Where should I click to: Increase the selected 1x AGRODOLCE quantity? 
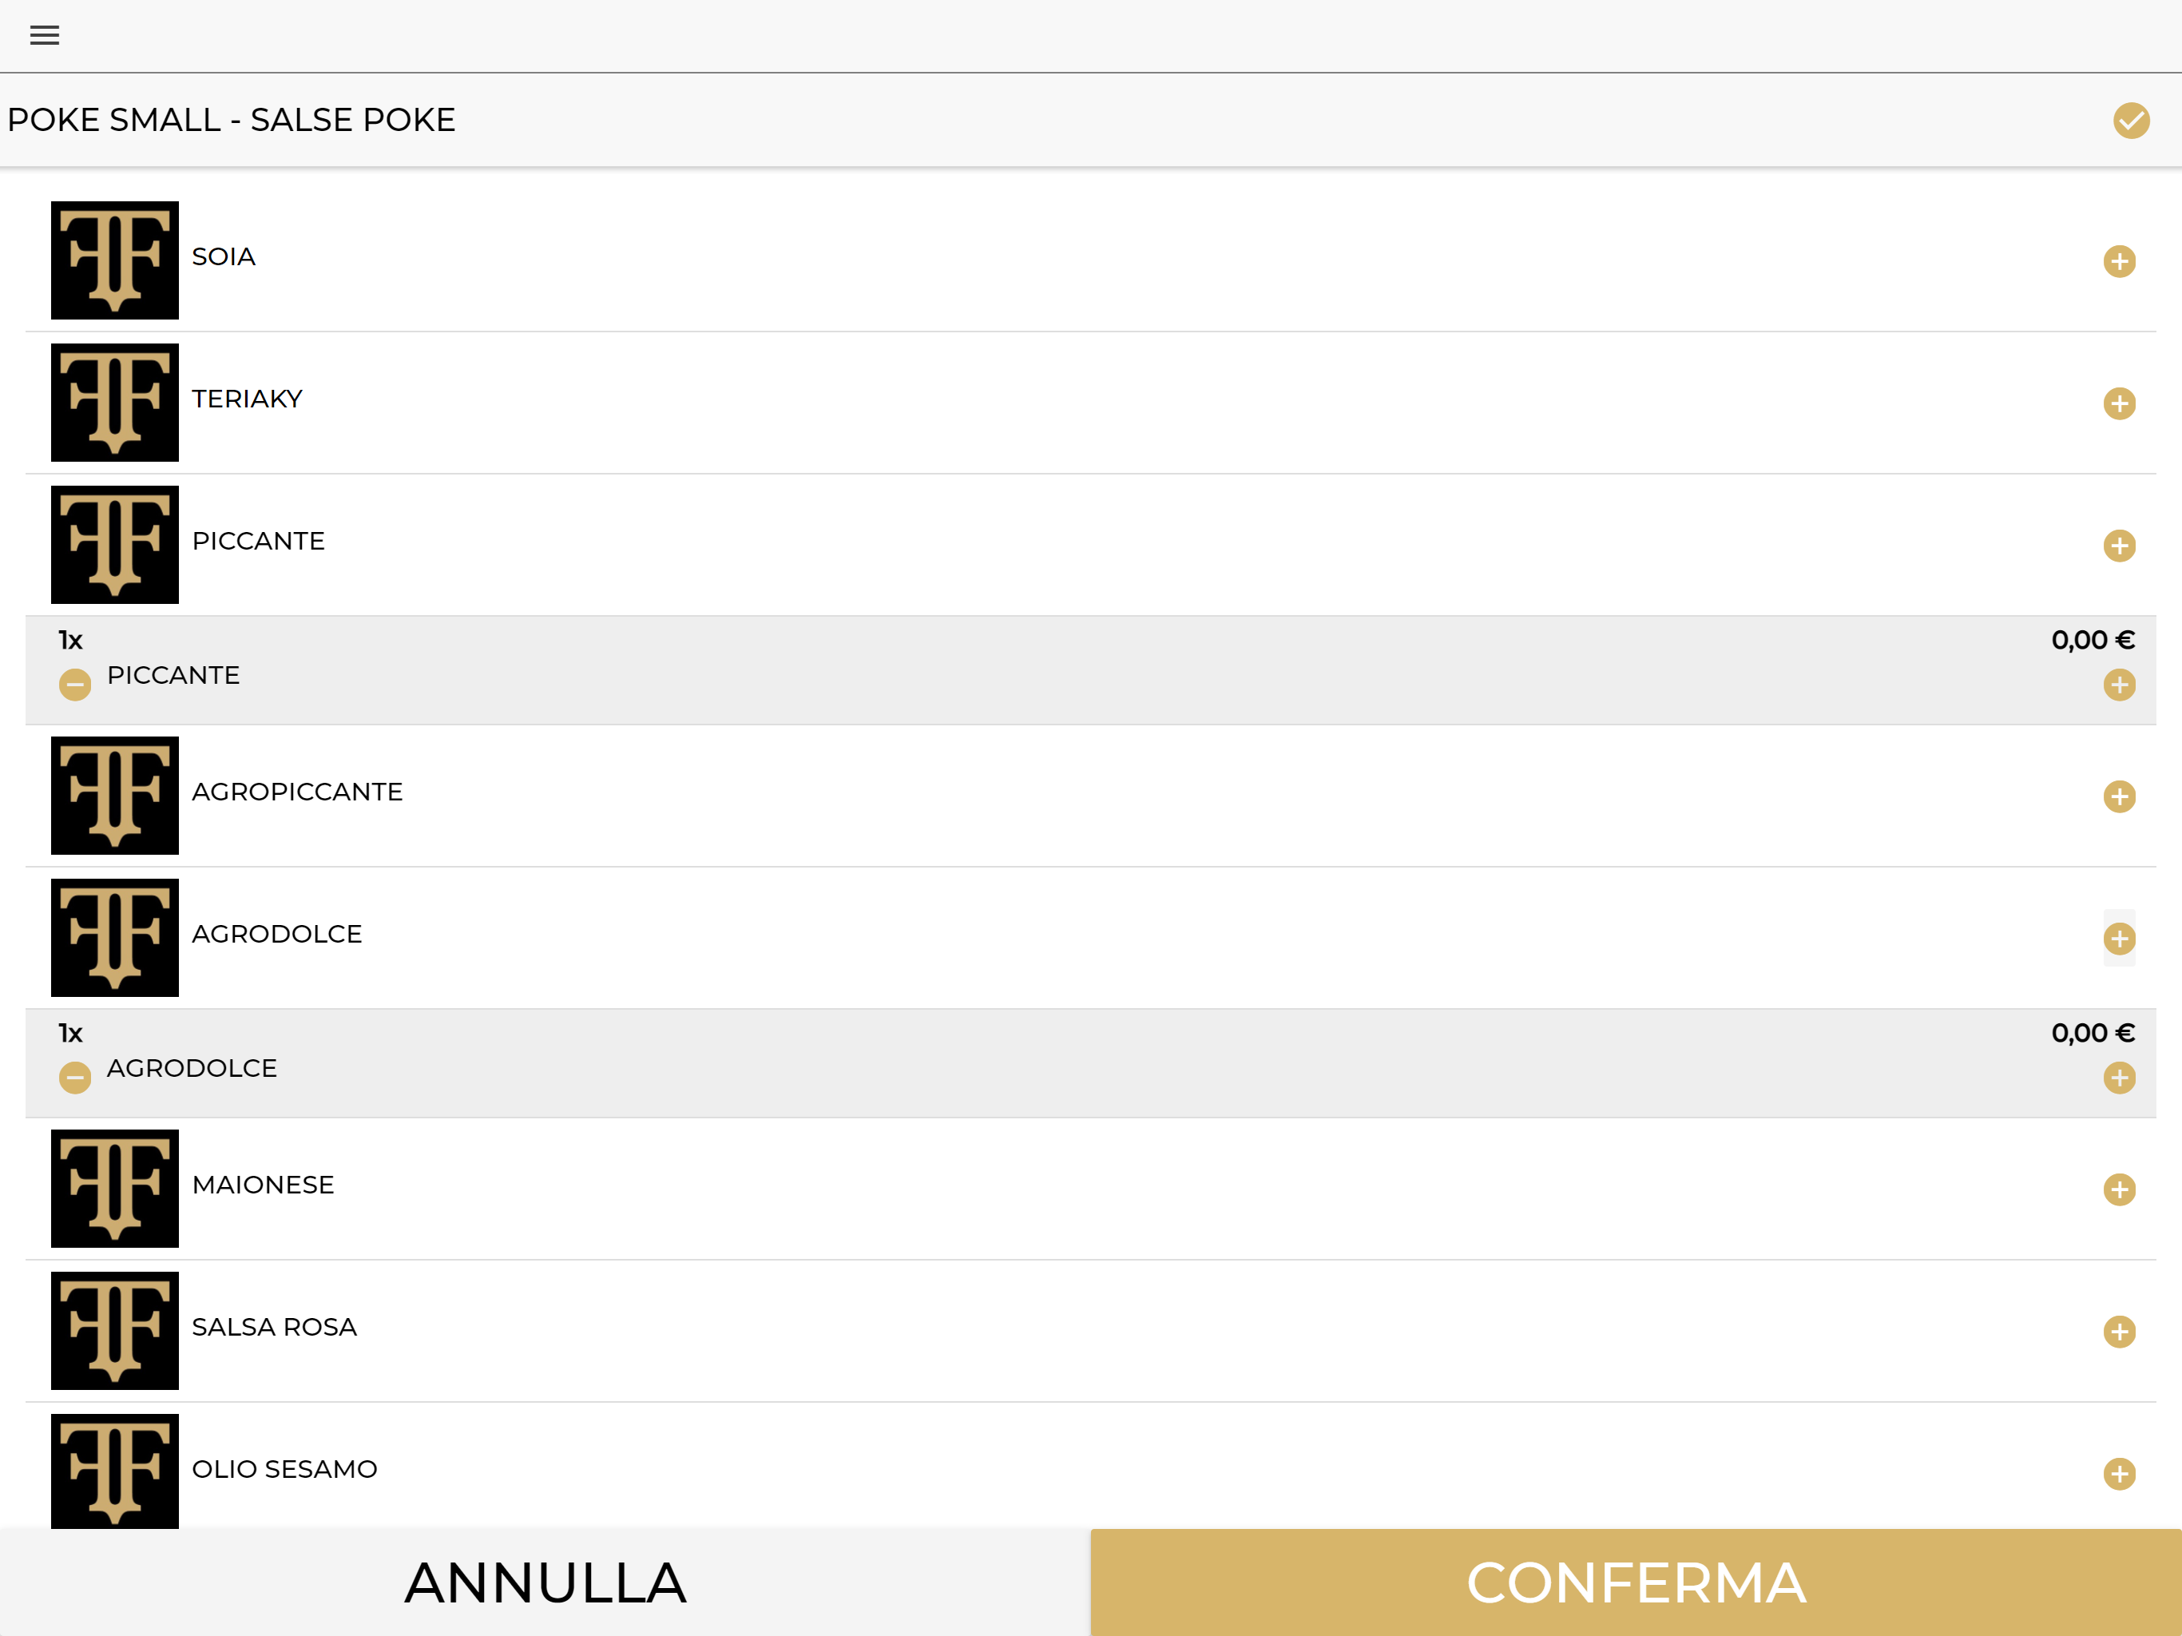tap(2119, 1078)
